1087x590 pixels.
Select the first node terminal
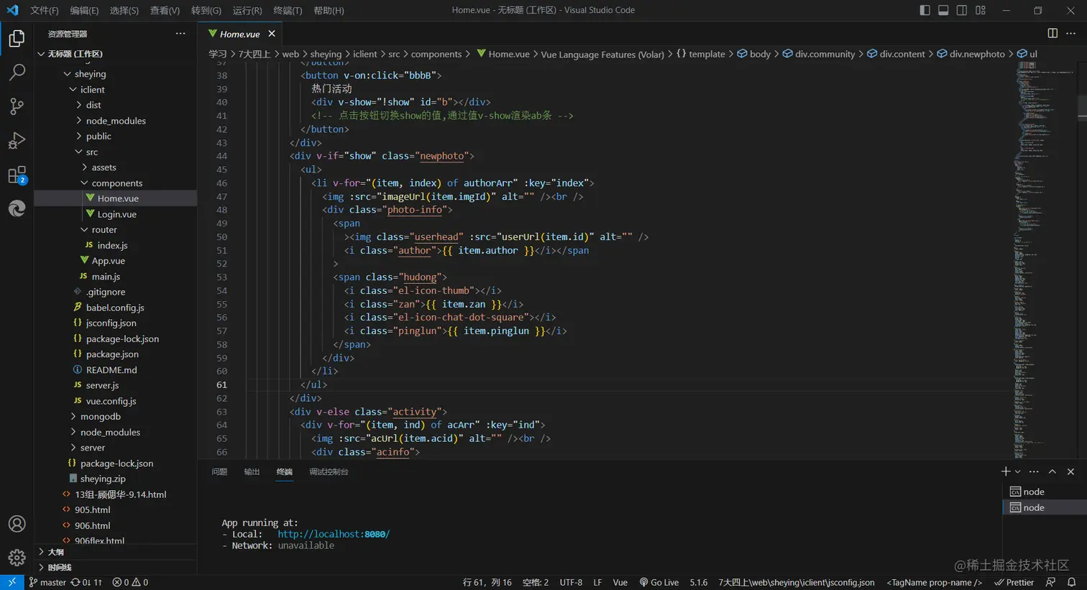(1045, 492)
